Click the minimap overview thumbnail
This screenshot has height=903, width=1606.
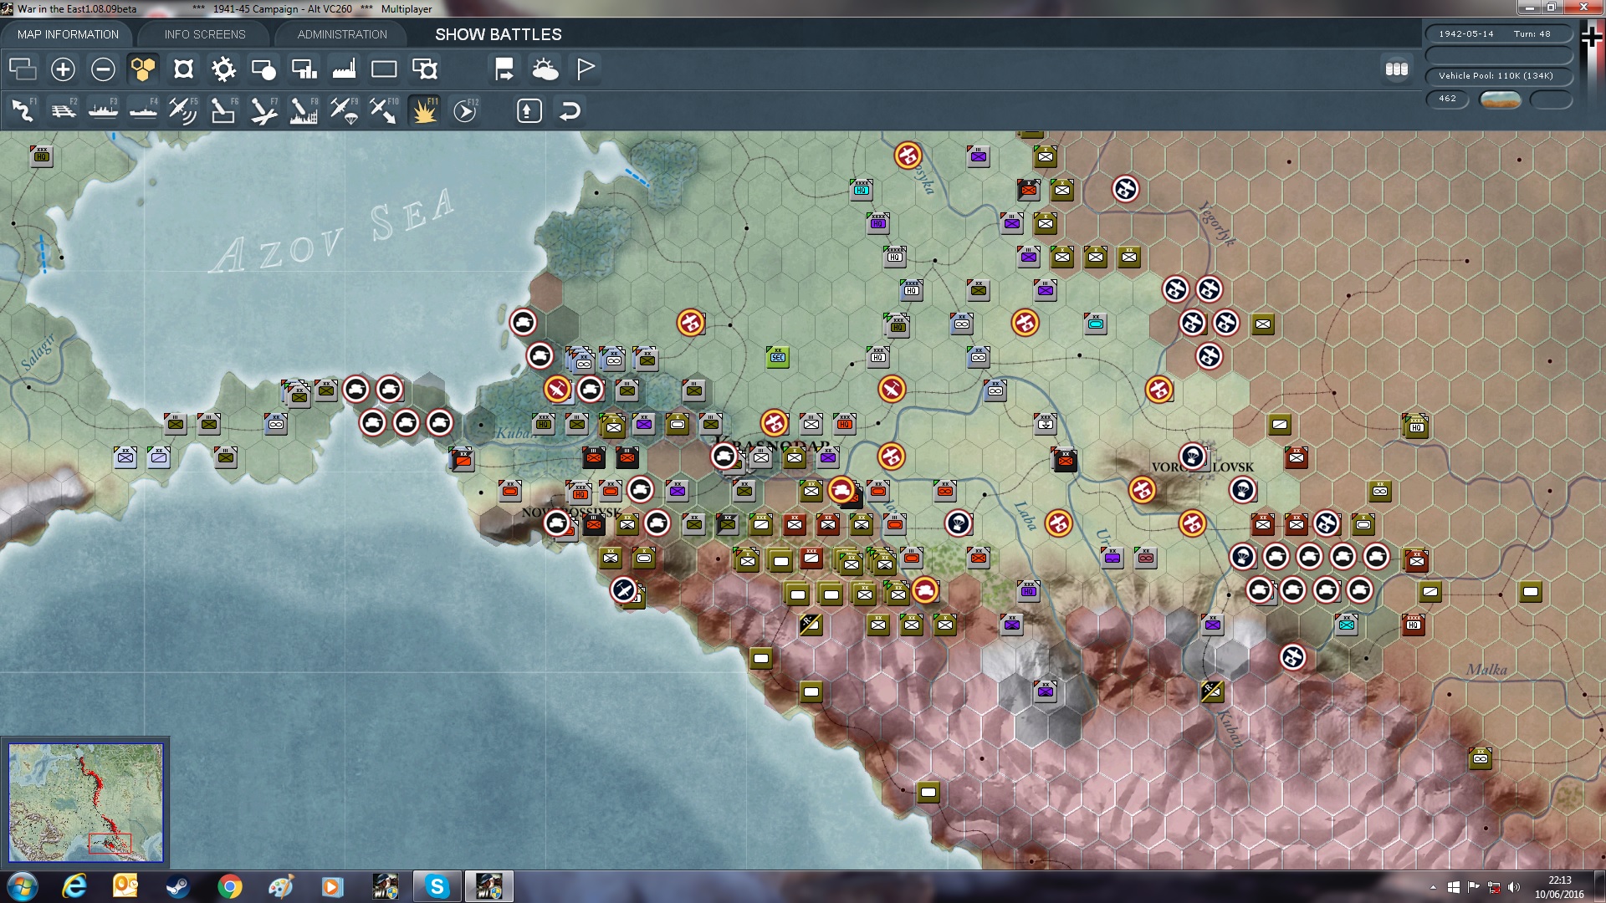tap(85, 803)
